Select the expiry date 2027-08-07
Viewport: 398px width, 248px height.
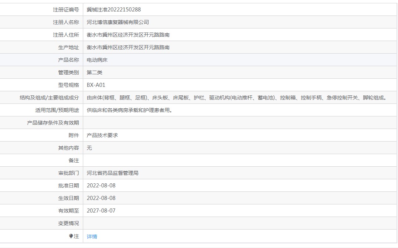(101, 211)
